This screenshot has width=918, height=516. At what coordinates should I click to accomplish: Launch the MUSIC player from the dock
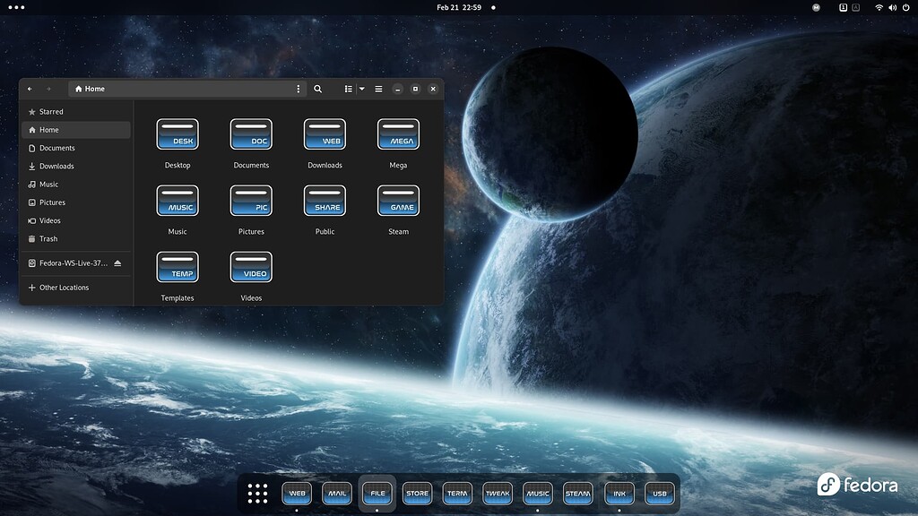point(538,494)
